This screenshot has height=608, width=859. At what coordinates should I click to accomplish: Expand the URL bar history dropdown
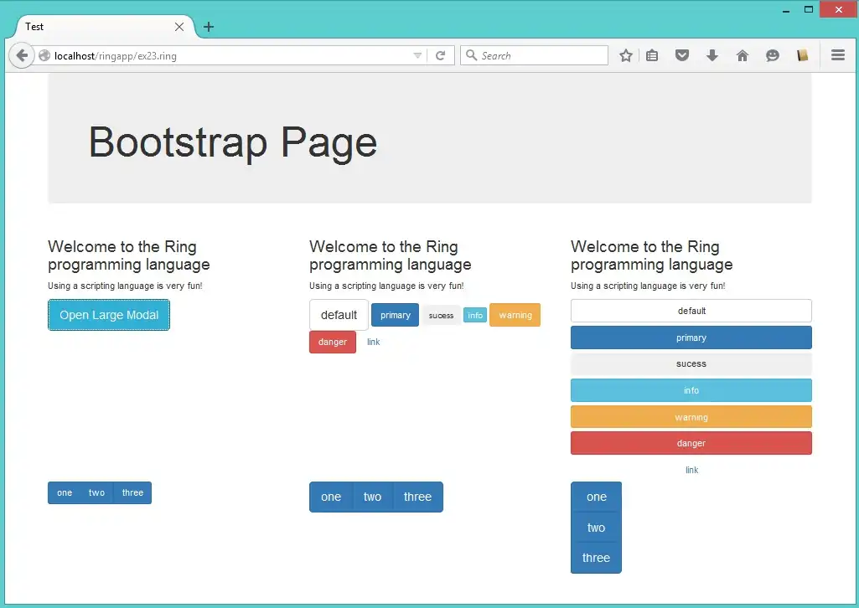417,56
